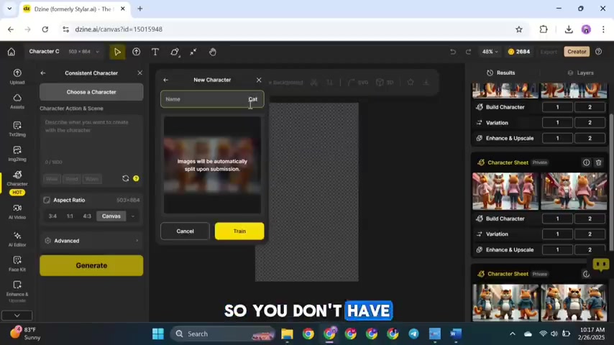Switch to the Layers tab

[x=580, y=73]
